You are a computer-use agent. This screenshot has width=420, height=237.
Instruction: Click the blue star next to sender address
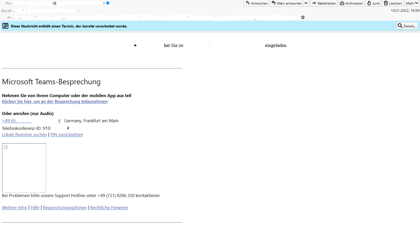tap(108, 3)
